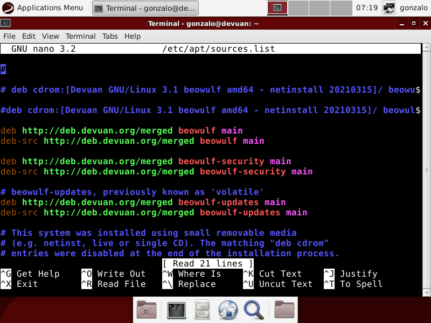Viewport: 431px width, 323px height.
Task: Click the terminal window menu icon in titlebar
Action: tap(5, 23)
